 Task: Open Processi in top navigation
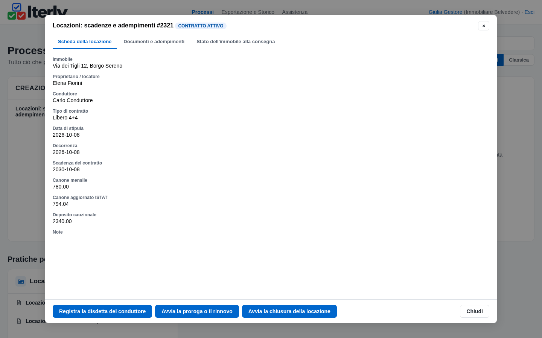202,12
